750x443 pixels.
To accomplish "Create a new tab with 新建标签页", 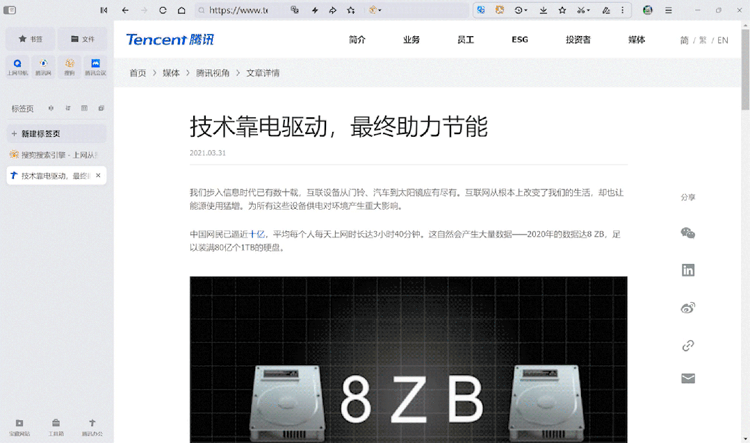I will pyautogui.click(x=56, y=134).
